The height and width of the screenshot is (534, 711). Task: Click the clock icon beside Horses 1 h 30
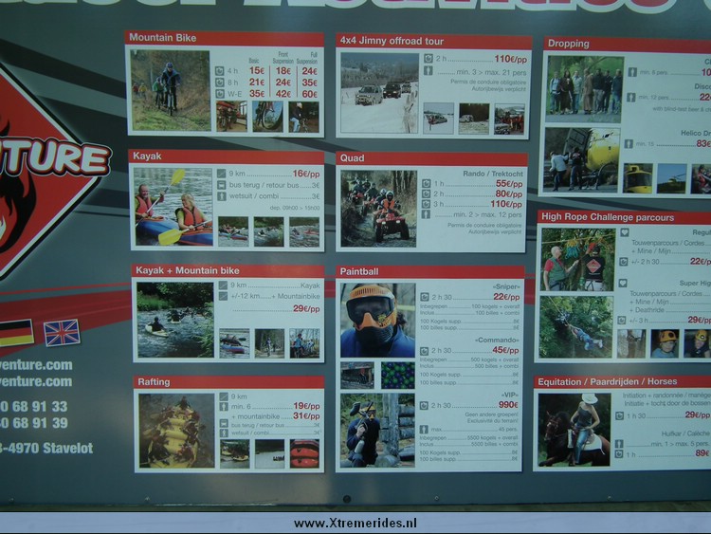pos(619,415)
